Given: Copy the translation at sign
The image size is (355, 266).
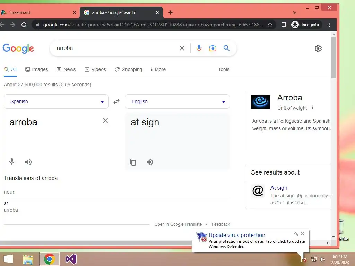Looking at the screenshot, I should tap(133, 162).
